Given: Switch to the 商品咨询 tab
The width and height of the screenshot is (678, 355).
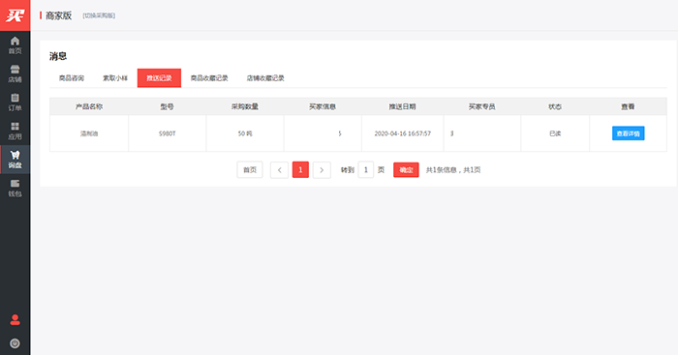Looking at the screenshot, I should 72,78.
